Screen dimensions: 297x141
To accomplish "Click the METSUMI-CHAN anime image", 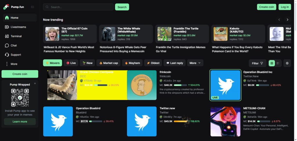I will [x=225, y=122].
